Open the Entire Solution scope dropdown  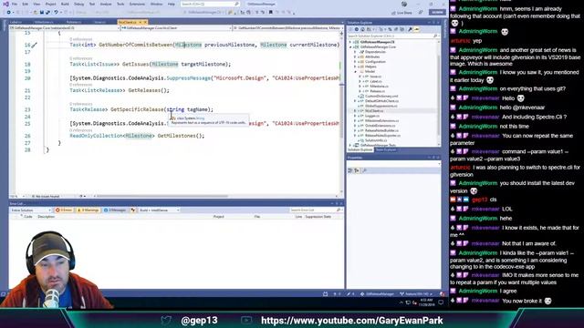pyautogui.click(x=31, y=210)
